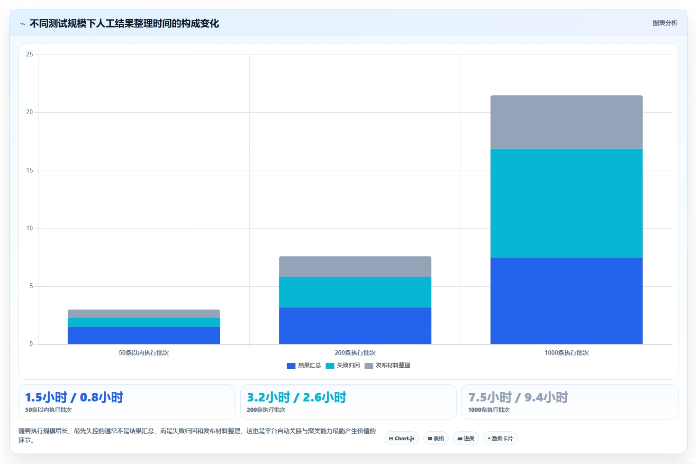Select the gray 发布材料整理 segment of the 1000条 bar
Image resolution: width=697 pixels, height=464 pixels.
(566, 122)
